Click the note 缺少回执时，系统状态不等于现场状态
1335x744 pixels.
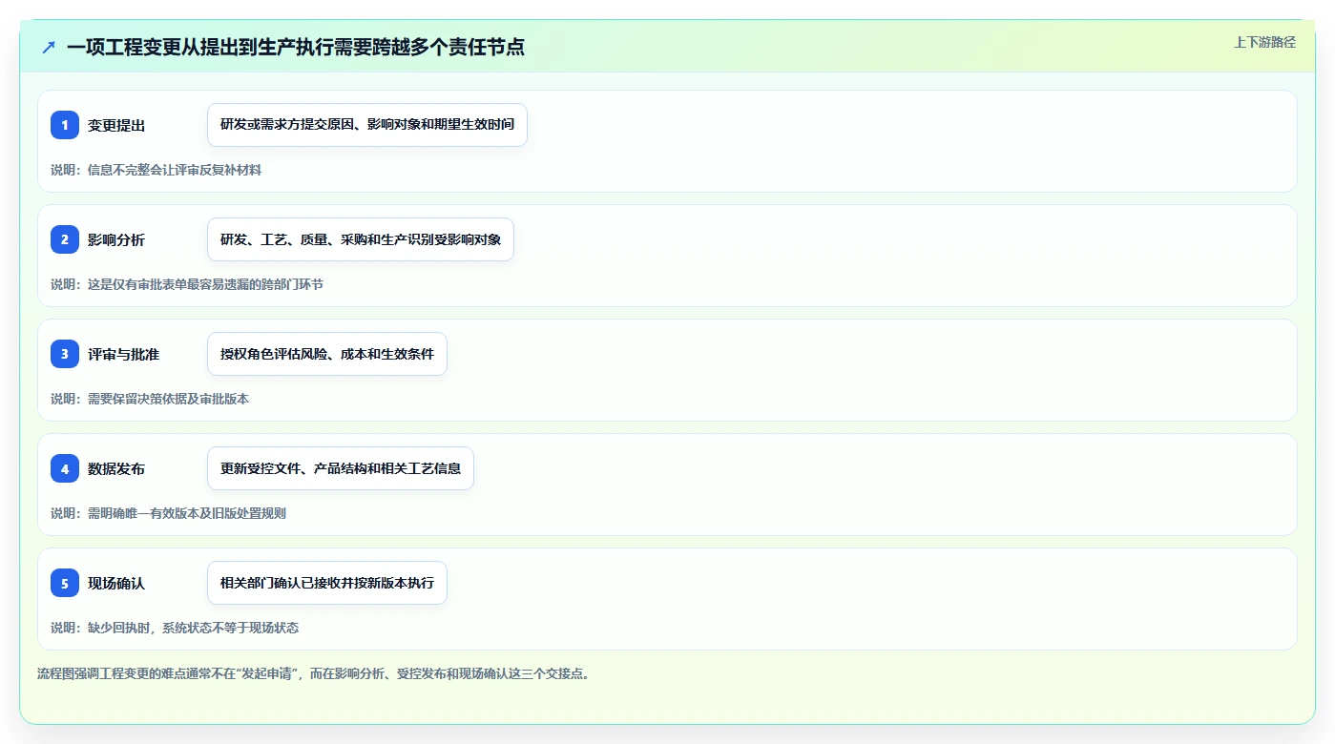click(175, 628)
